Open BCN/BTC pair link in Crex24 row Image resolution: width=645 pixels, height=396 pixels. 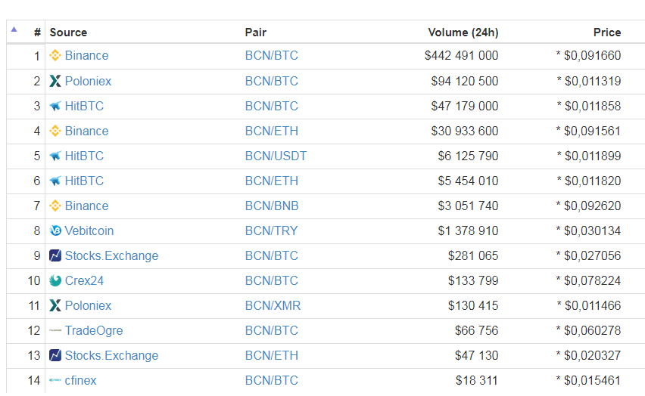pos(272,280)
